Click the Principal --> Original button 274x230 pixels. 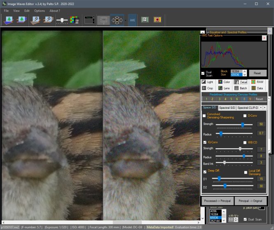click(x=250, y=201)
